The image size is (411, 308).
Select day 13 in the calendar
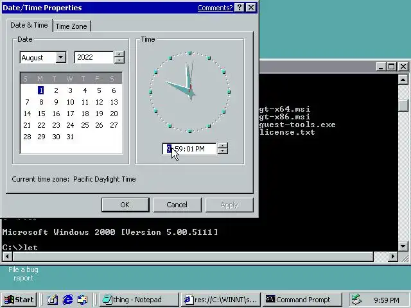tap(114, 102)
